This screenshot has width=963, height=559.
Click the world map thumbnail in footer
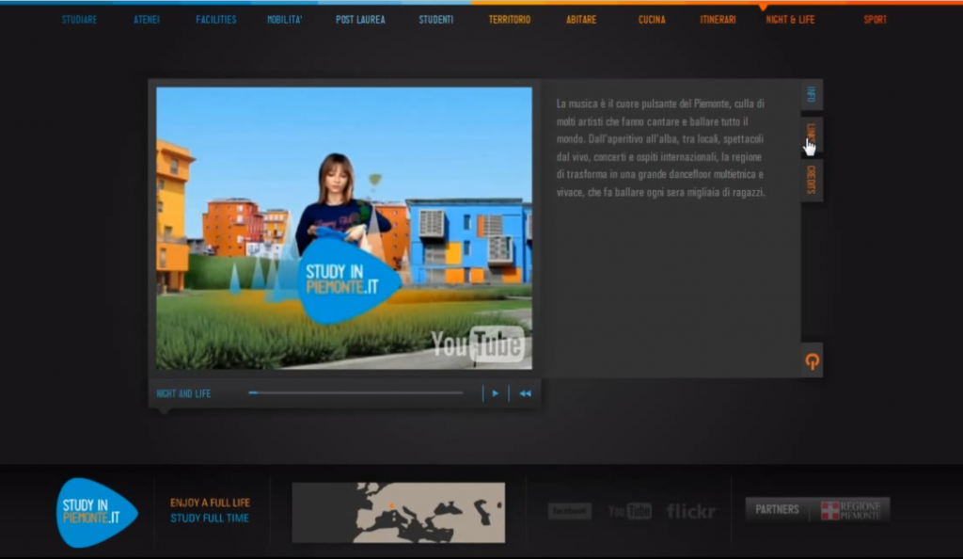pos(398,512)
